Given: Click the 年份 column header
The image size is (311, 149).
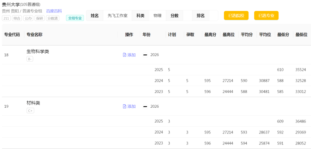Looking at the screenshot, I should pyautogui.click(x=147, y=35).
